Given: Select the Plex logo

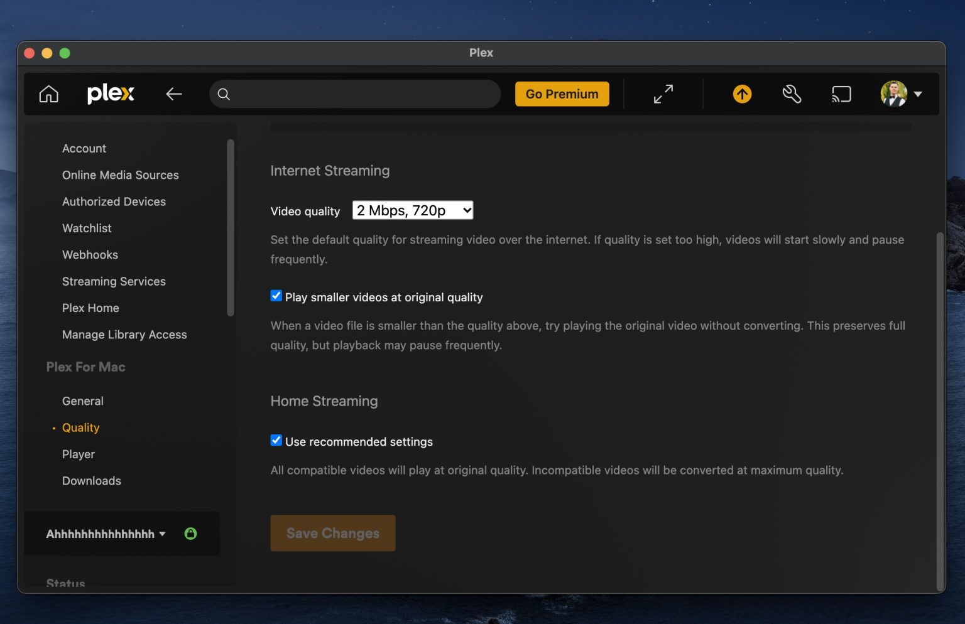Looking at the screenshot, I should pos(111,94).
